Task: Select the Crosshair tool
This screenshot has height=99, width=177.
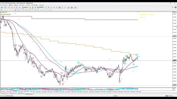Action: (x=4, y=10)
